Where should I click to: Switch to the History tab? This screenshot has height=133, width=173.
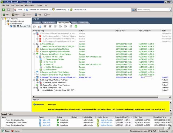pos(74,23)
